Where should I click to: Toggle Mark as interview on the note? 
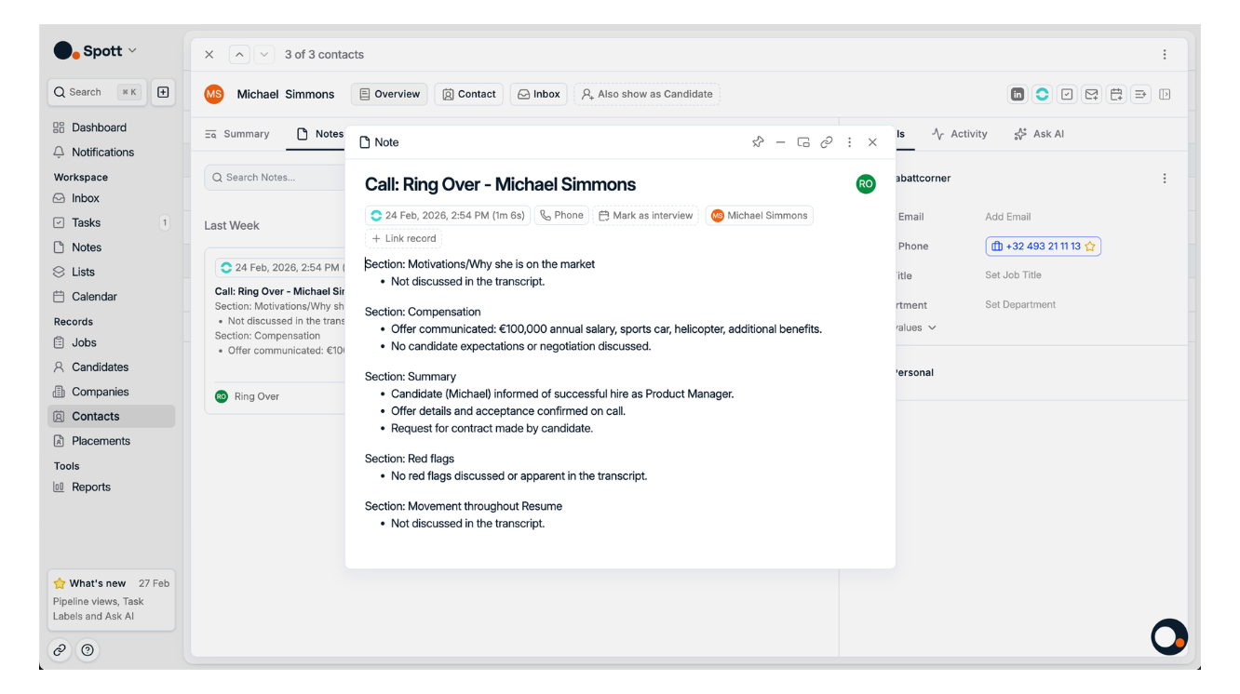646,215
